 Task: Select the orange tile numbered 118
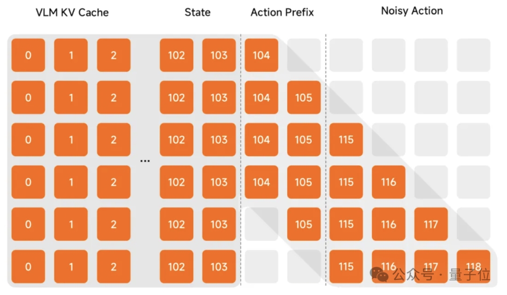(473, 266)
